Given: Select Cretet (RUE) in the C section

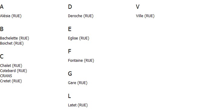Looking at the screenshot, I should click(x=11, y=81).
